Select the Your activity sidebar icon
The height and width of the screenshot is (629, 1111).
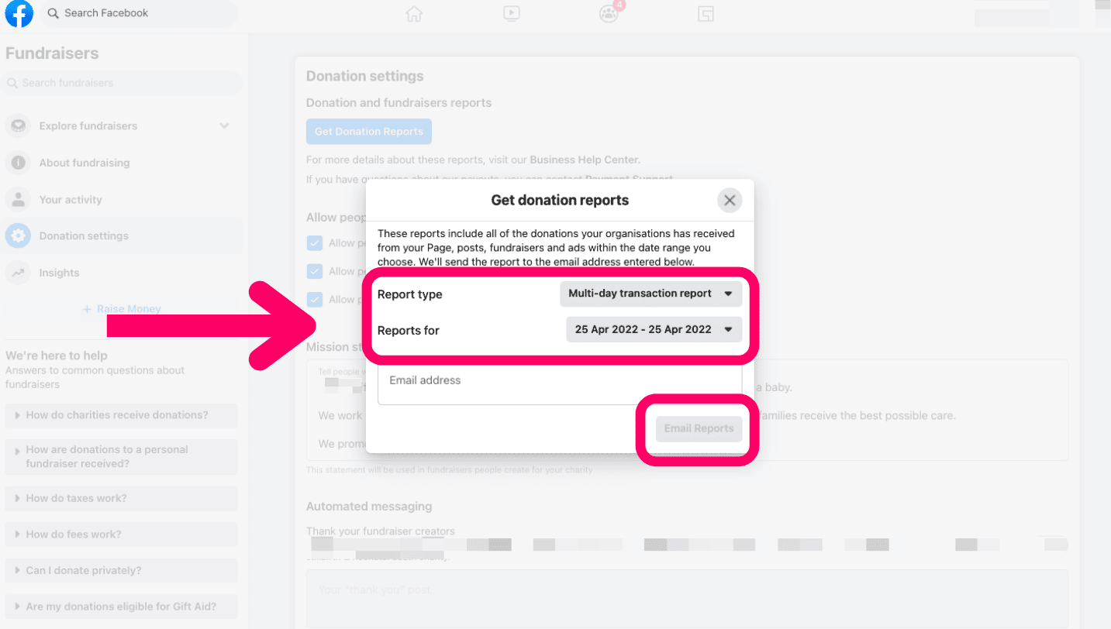point(18,199)
